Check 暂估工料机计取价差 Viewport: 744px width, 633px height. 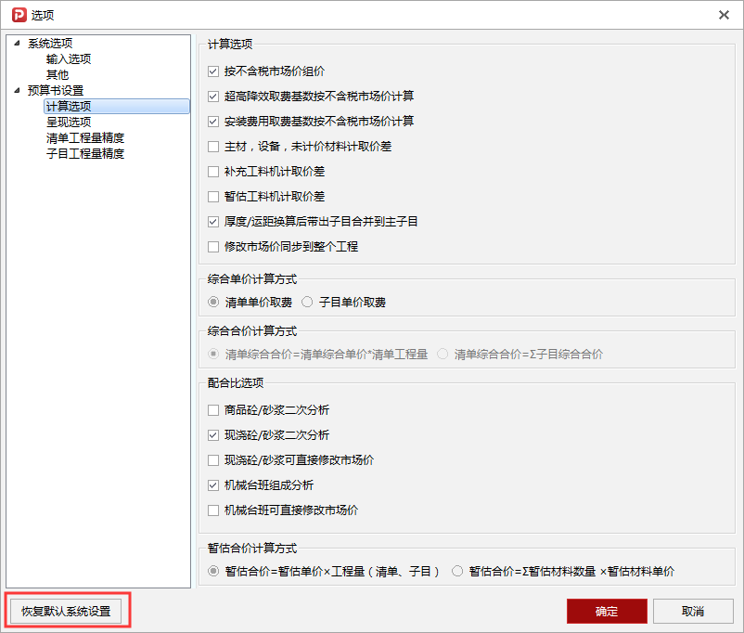pyautogui.click(x=211, y=197)
